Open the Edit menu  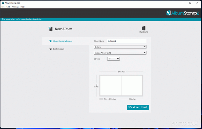tap(8, 7)
